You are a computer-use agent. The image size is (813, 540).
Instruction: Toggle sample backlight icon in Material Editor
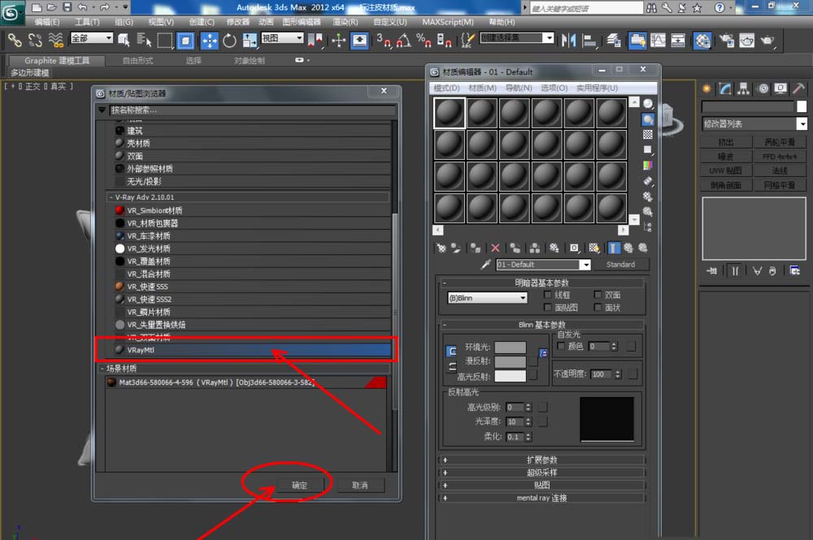click(x=648, y=119)
